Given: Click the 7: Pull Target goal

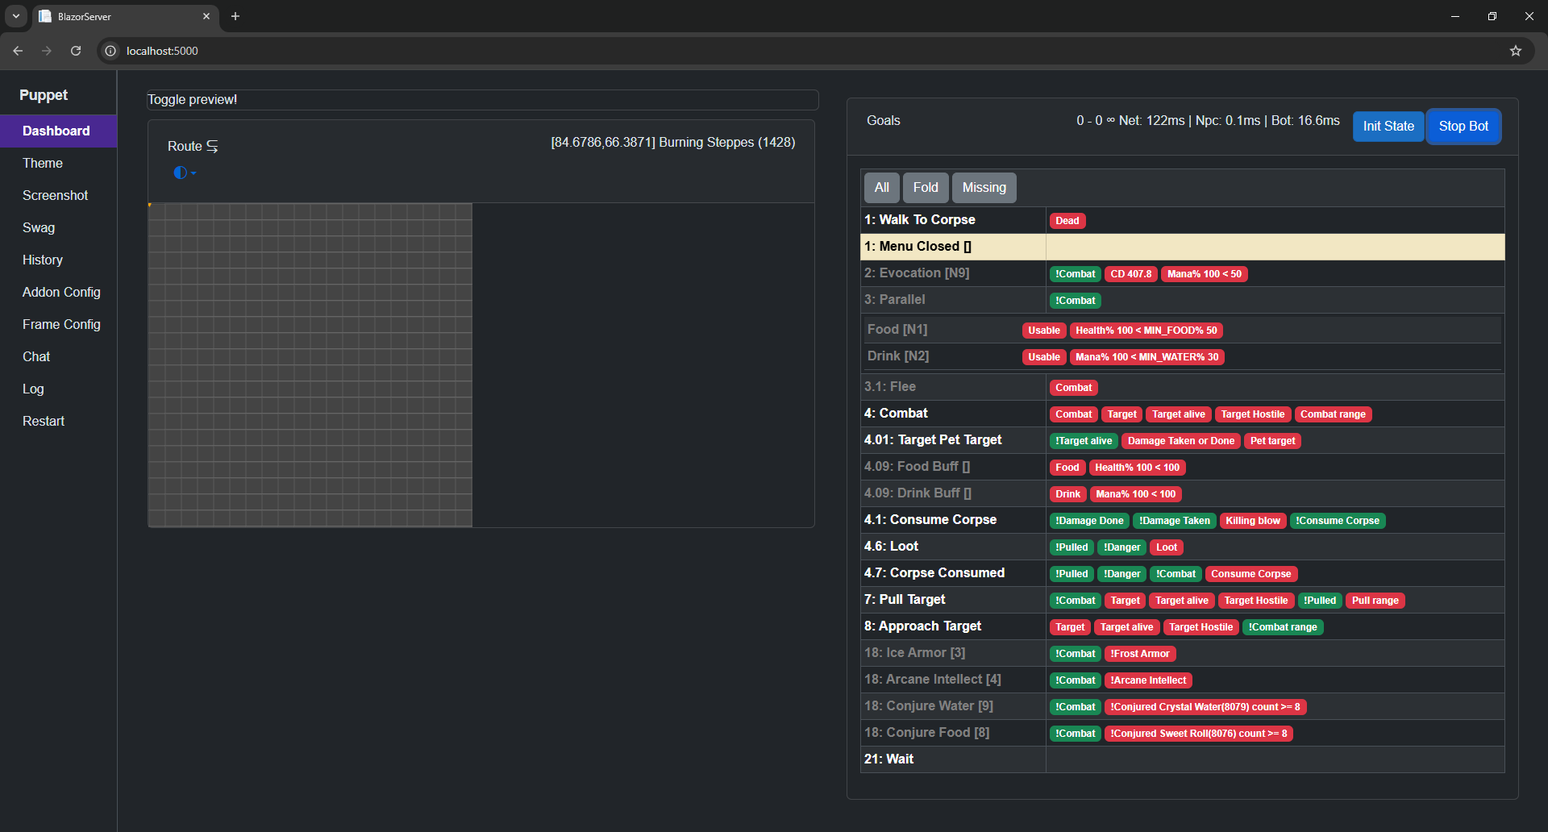Looking at the screenshot, I should click(905, 599).
